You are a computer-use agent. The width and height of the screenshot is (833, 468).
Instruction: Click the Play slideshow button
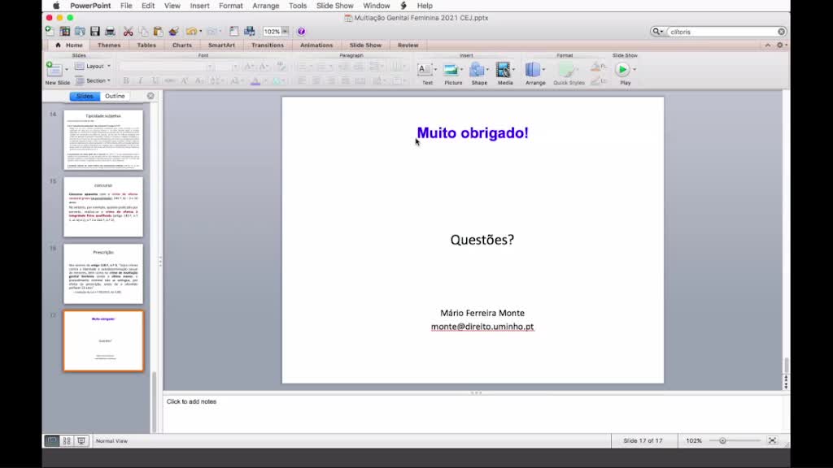click(x=623, y=71)
